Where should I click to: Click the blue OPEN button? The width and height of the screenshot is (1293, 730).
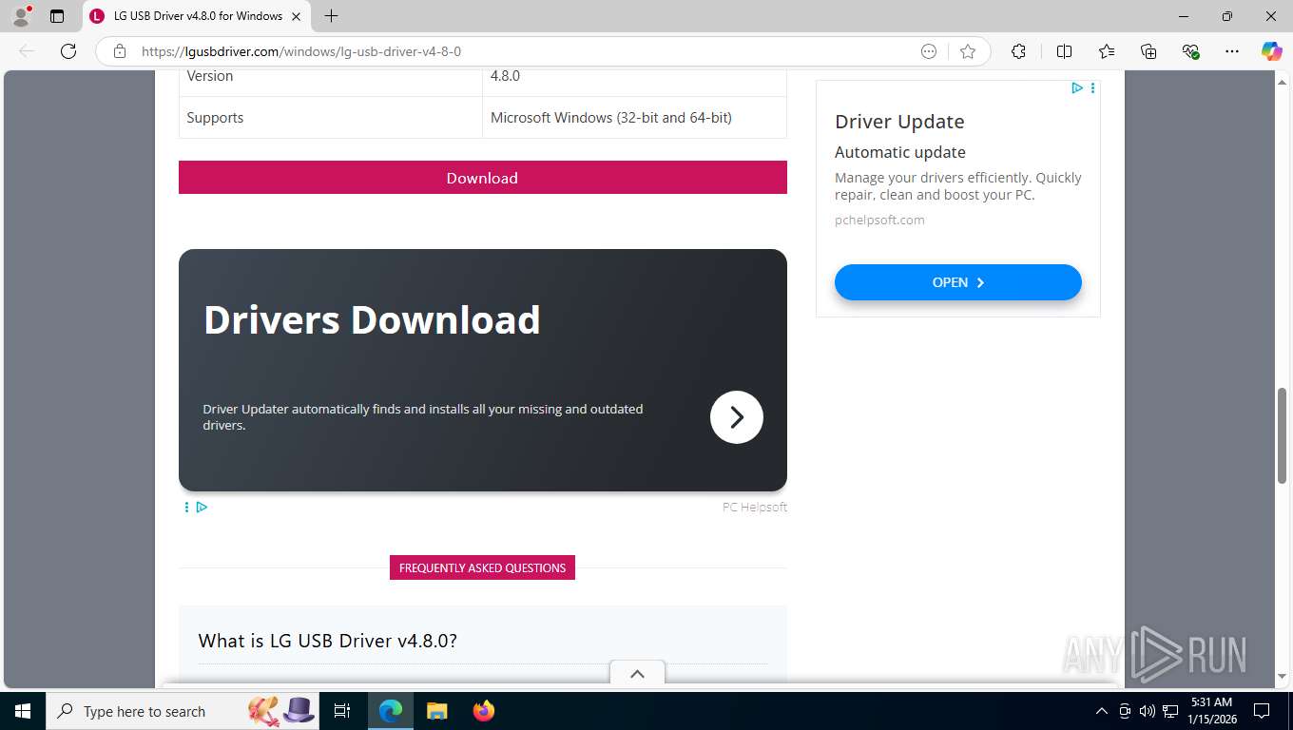click(958, 282)
